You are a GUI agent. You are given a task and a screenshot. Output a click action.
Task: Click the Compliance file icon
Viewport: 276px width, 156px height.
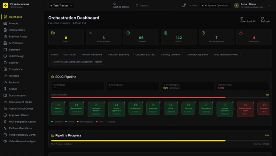(x=5, y=69)
